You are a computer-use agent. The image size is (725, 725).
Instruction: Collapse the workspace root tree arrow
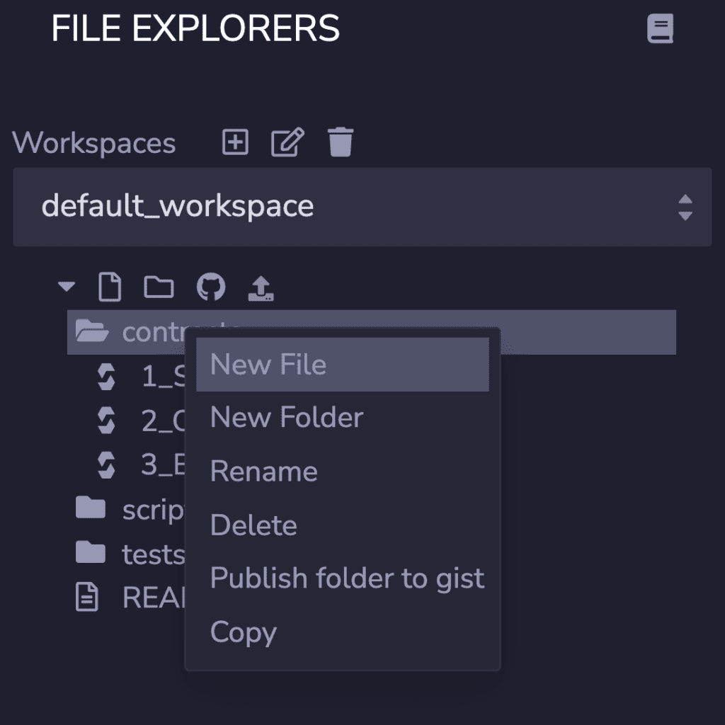coord(67,287)
